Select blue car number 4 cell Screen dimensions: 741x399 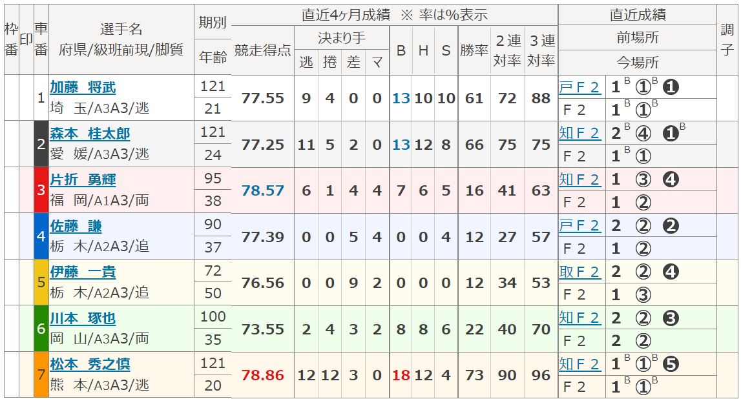41,236
